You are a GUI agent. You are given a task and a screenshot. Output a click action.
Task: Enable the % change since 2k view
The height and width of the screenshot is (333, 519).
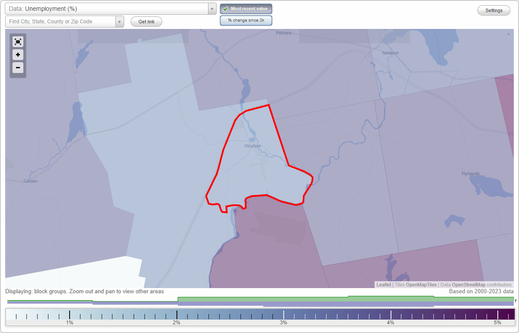pyautogui.click(x=246, y=20)
